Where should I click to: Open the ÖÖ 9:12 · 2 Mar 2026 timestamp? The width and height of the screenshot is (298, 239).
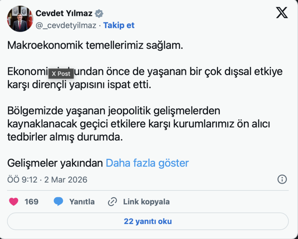[47, 180]
